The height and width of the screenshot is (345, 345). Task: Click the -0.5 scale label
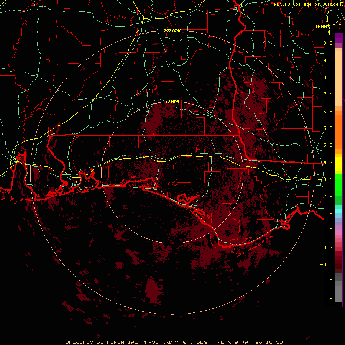tap(326, 264)
